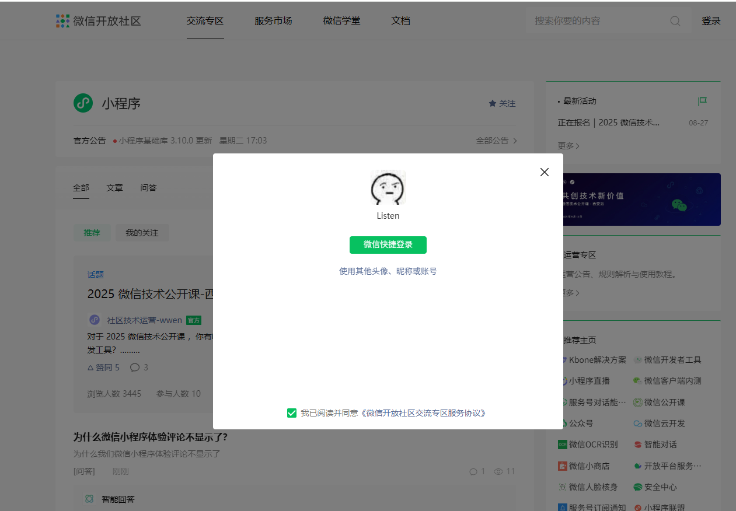The height and width of the screenshot is (511, 736).
Task: Open the 交流专区 nav tab
Action: (205, 21)
